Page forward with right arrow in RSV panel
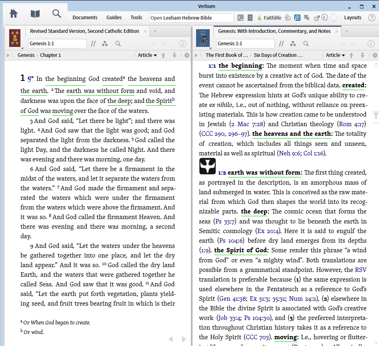379x346 pixels. 184,339
